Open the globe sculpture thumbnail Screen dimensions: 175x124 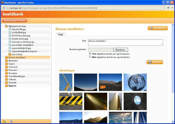point(135,82)
